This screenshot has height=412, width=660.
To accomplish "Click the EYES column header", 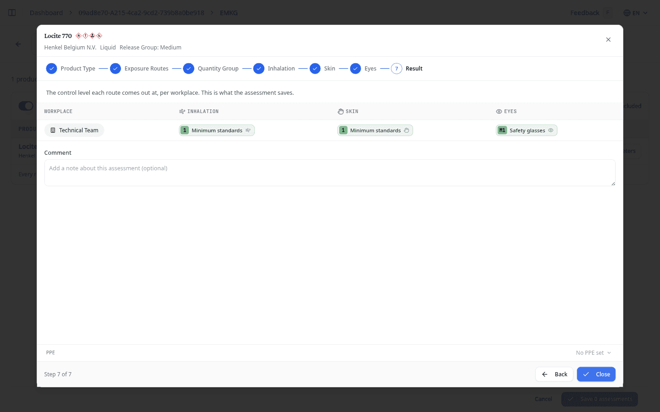I will [506, 112].
